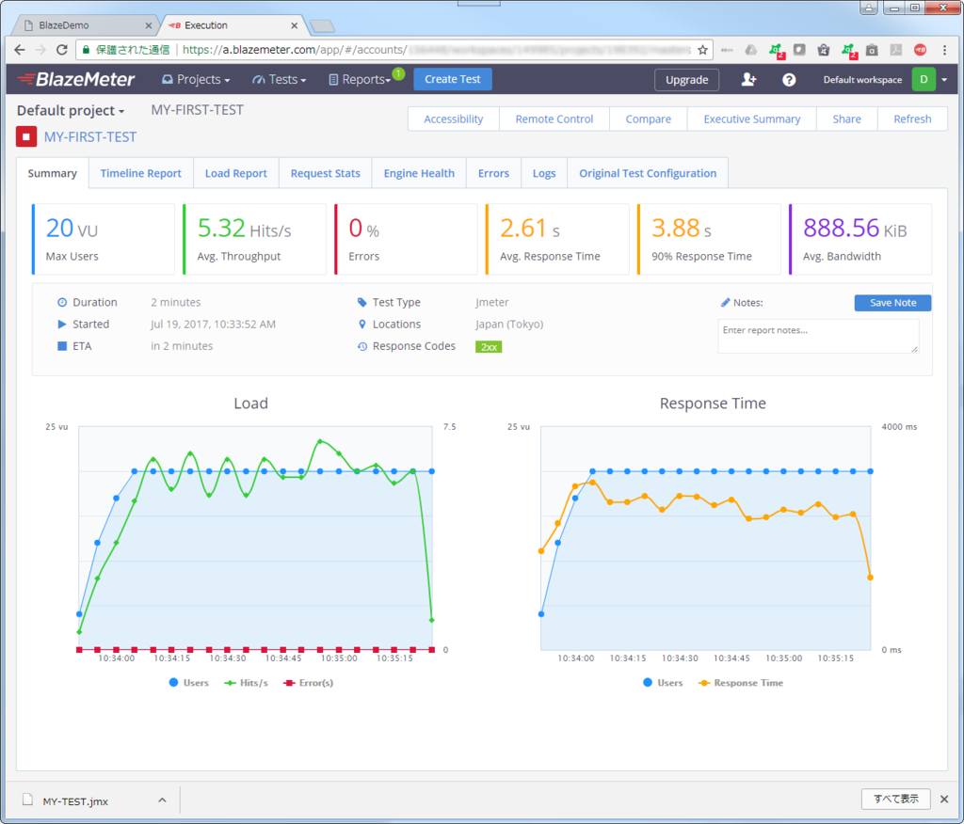Screen dimensions: 964x824
Task: Toggle Hits/s series in Load legend
Action: pos(246,683)
